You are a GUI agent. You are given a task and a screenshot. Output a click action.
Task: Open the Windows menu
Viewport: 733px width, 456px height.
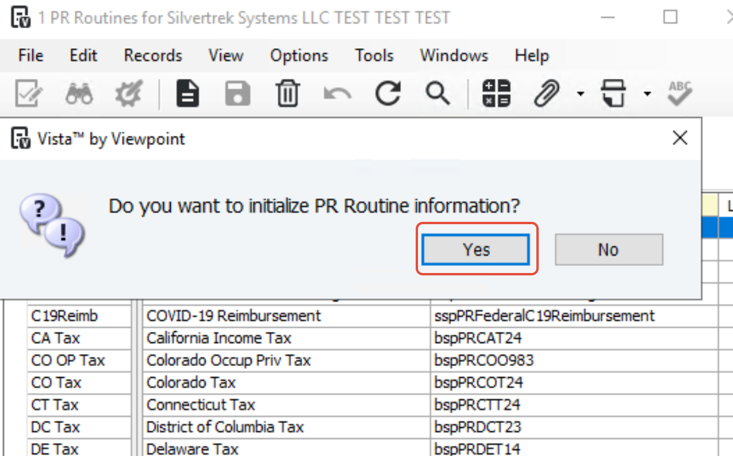coord(454,55)
